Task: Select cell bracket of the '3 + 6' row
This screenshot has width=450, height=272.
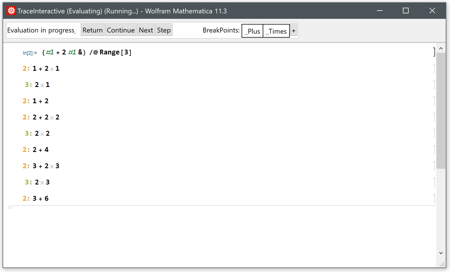Action: click(x=434, y=198)
